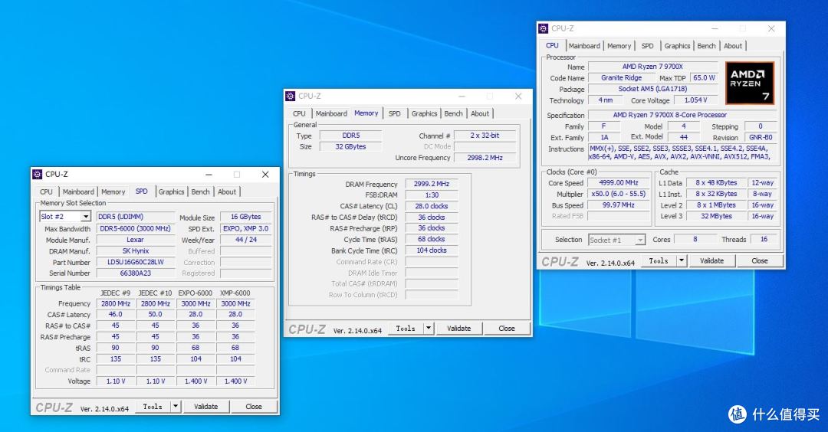Click the CPU-Z app icon in the CPU window title bar

(x=544, y=28)
